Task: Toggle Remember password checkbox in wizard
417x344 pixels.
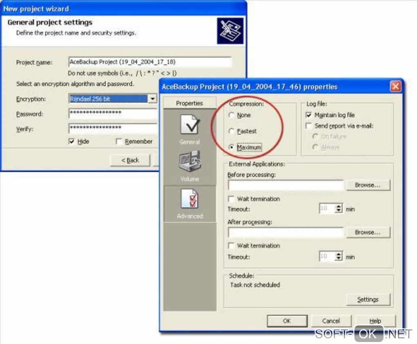Action: (x=119, y=142)
